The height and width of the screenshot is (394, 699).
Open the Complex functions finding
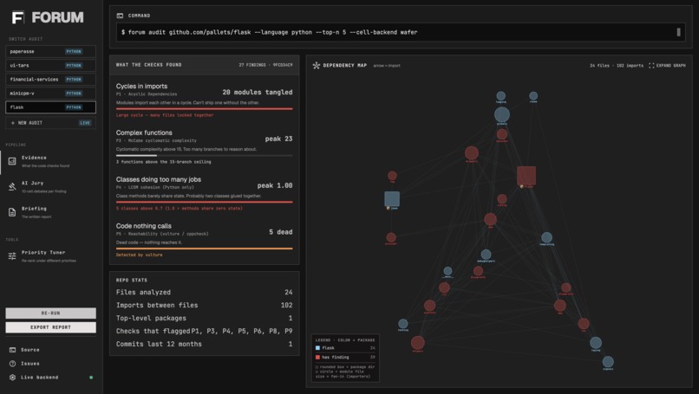[204, 147]
